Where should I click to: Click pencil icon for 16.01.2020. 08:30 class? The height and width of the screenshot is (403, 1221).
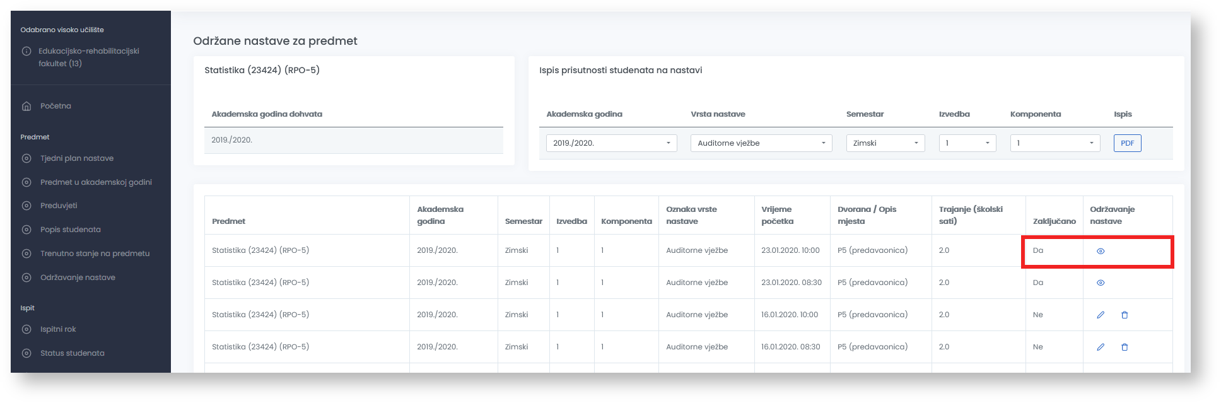(x=1101, y=347)
